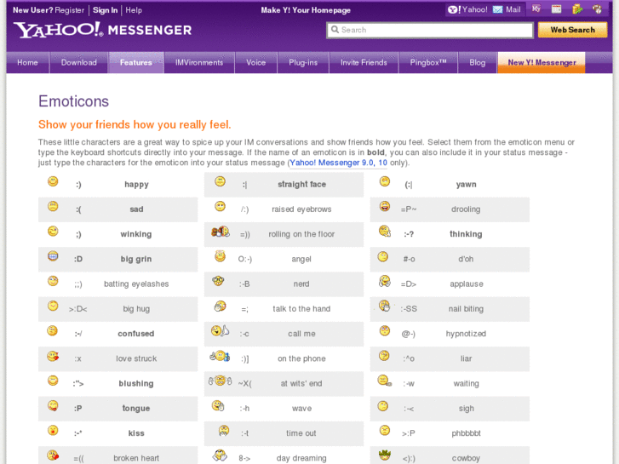Viewport: 619px width, 464px height.
Task: Click the happy smiley emoticon icon
Action: 53,181
